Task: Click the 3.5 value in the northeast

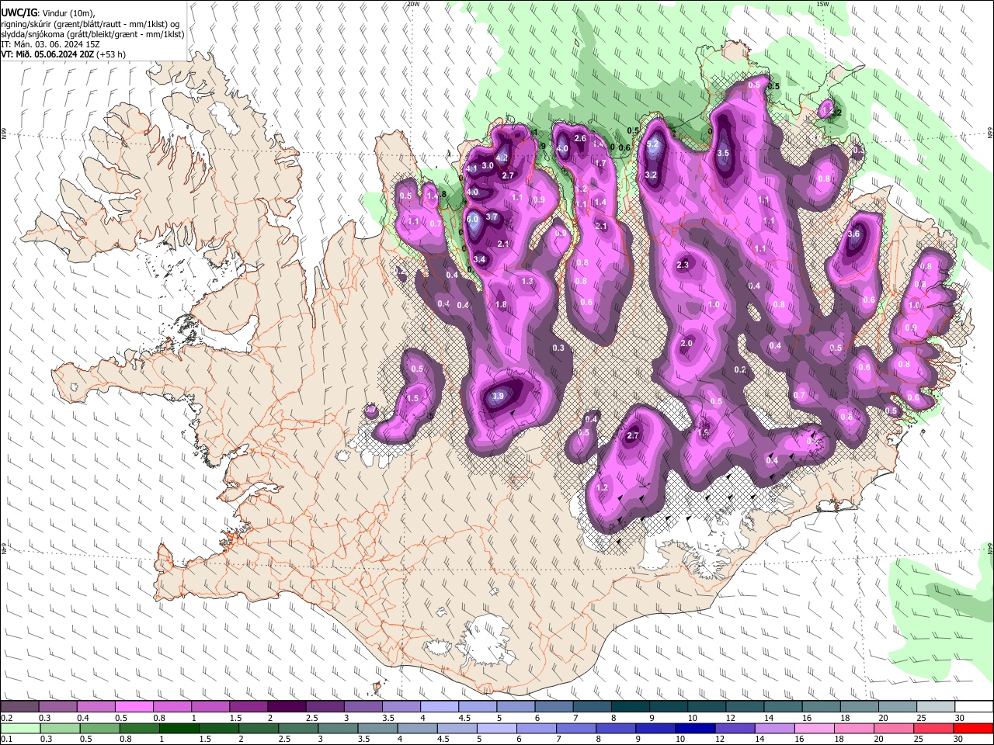Action: pyautogui.click(x=723, y=154)
